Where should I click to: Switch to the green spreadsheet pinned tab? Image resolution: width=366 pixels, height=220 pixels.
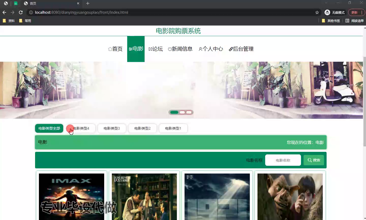[x=16, y=3]
